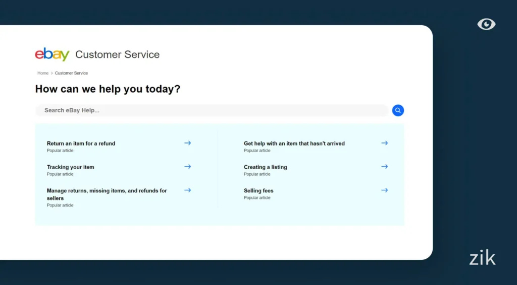Open the Selling fees article
This screenshot has width=517, height=285.
pyautogui.click(x=258, y=191)
